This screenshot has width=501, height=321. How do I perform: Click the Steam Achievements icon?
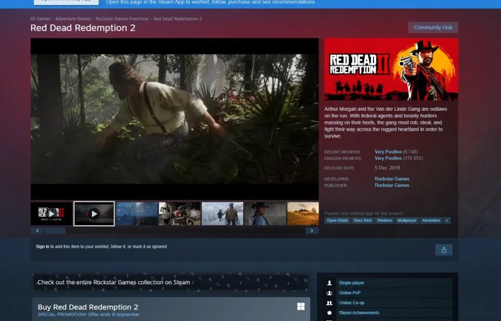point(330,313)
